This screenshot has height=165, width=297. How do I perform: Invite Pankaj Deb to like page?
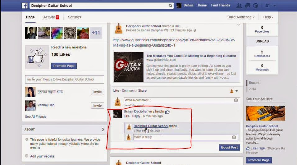tap(97, 105)
